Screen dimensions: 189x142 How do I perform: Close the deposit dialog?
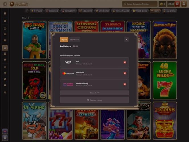pyautogui.click(x=126, y=40)
